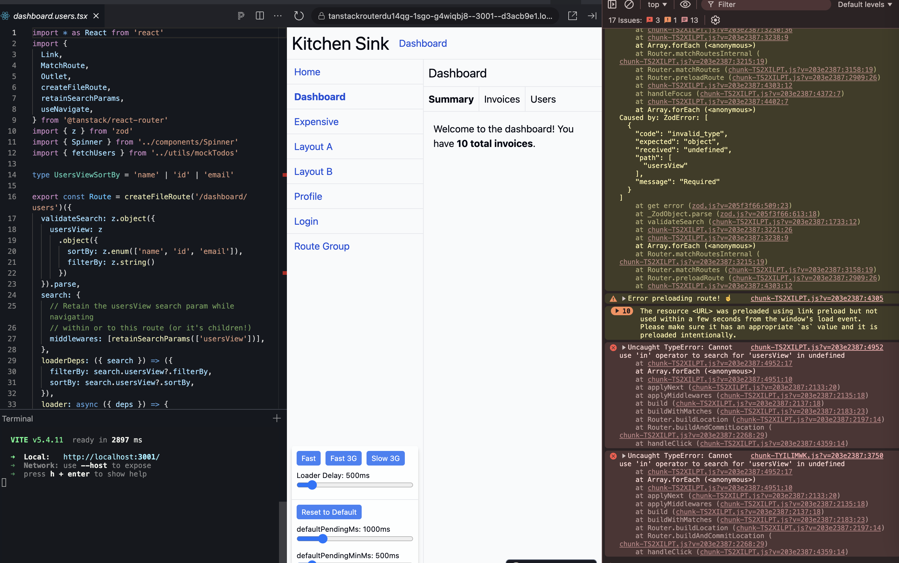Add a new terminal with plus icon
The width and height of the screenshot is (899, 563).
(x=277, y=418)
